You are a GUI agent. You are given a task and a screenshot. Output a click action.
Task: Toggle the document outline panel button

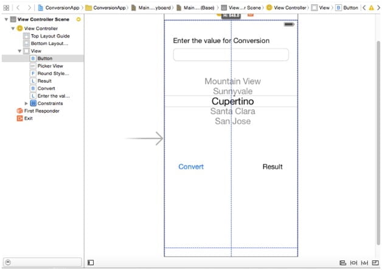tap(91, 263)
